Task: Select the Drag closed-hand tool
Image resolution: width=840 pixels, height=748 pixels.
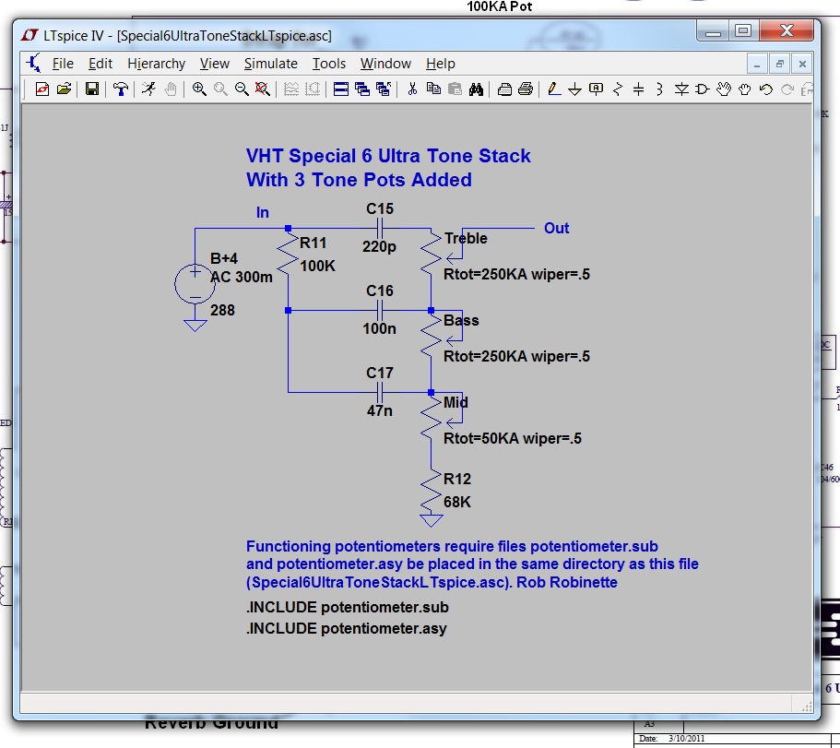Action: pyautogui.click(x=745, y=89)
